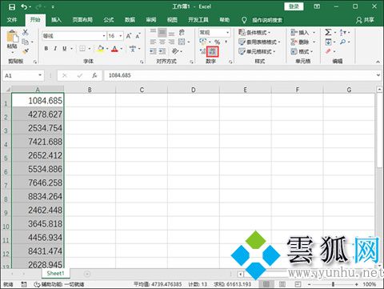Click the Undo arrow icon
The image size is (384, 289).
tap(24, 6)
